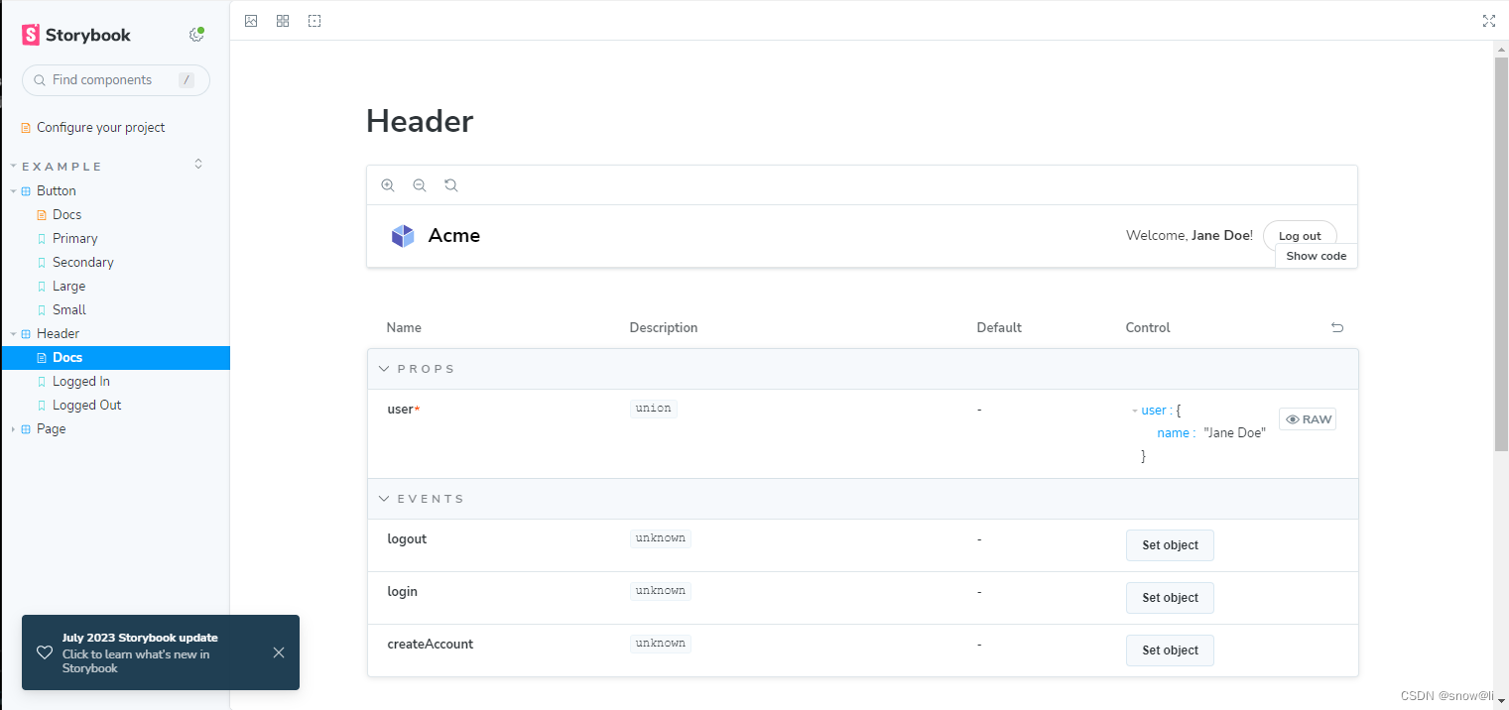
Task: Dismiss the July 2023 Storybook update notification
Action: (x=279, y=652)
